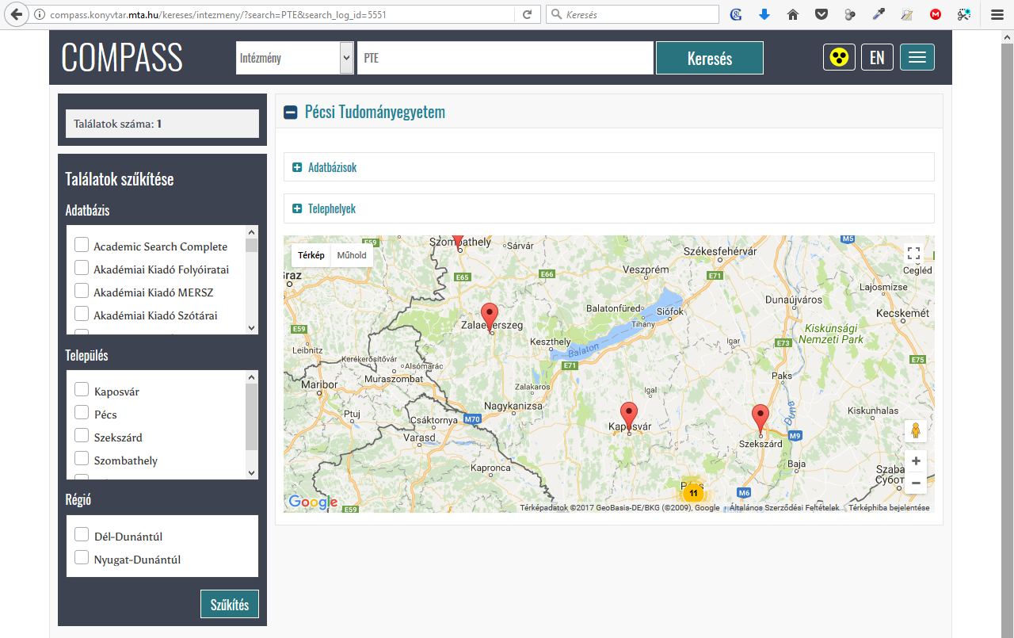Open the scissors screenshot extension icon
The width and height of the screenshot is (1014, 638).
click(964, 14)
